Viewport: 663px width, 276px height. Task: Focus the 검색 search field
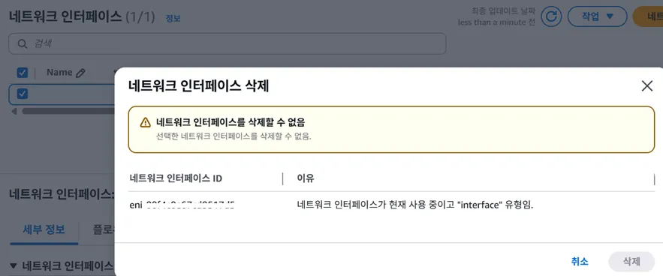coord(228,43)
